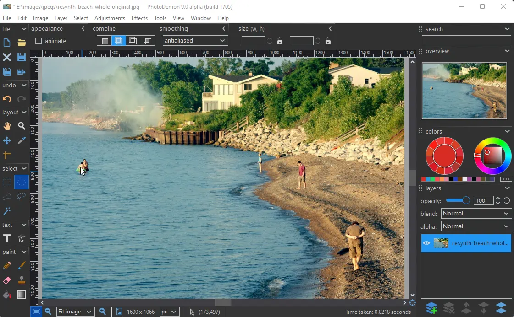Open the blend mode dropdown
The width and height of the screenshot is (514, 317).
[476, 214]
